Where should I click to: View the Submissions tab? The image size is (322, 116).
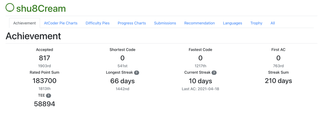pos(165,23)
